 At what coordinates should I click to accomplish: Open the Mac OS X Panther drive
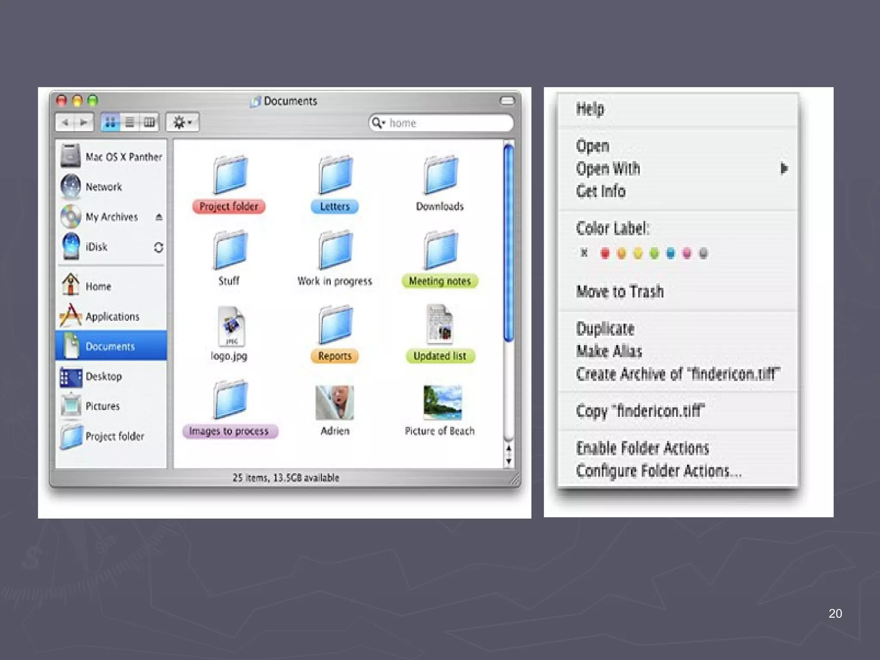click(71, 156)
